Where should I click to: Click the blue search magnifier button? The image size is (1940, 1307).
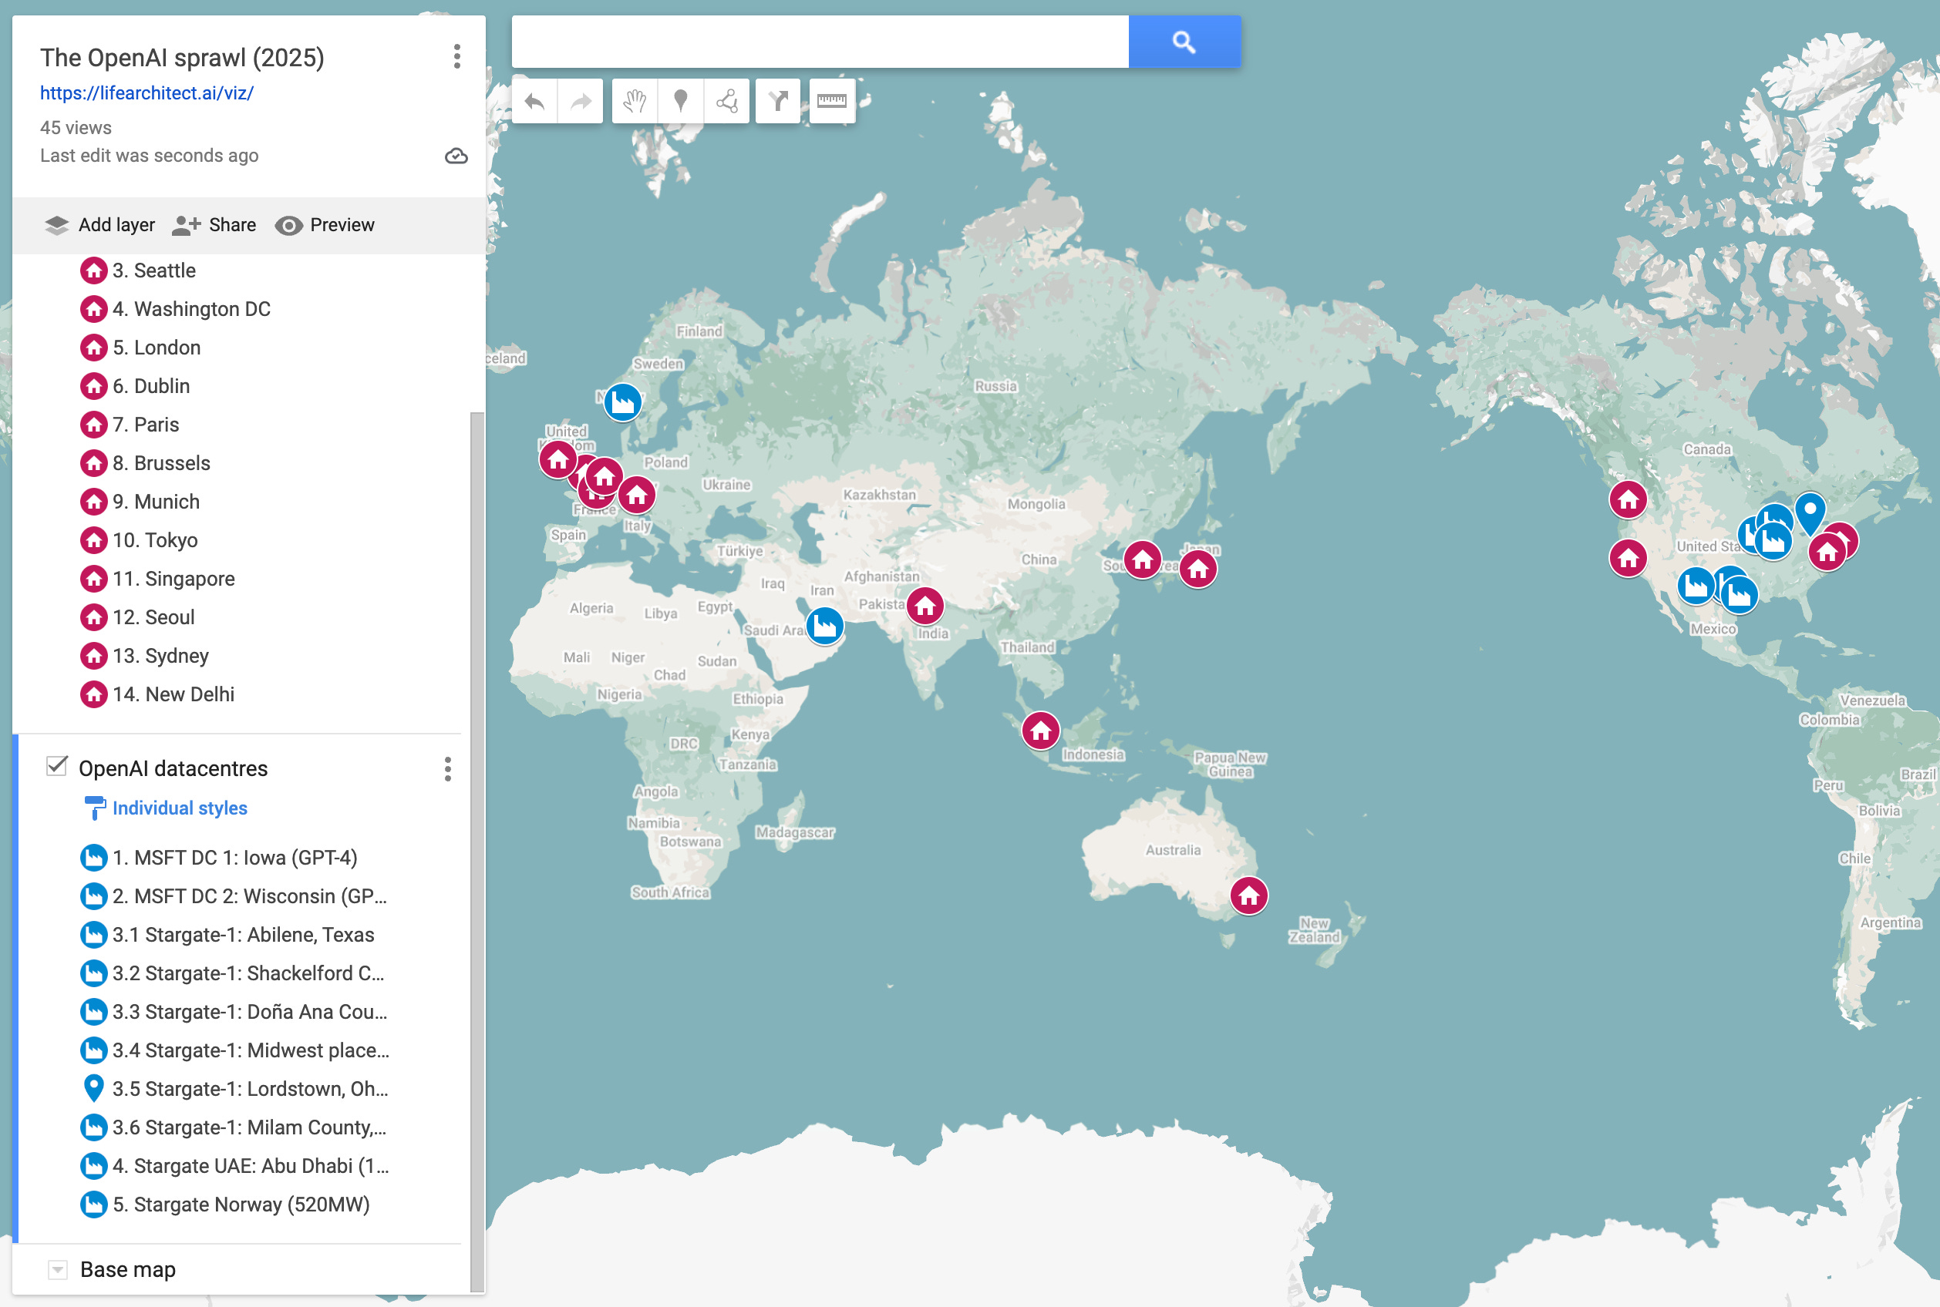point(1184,42)
